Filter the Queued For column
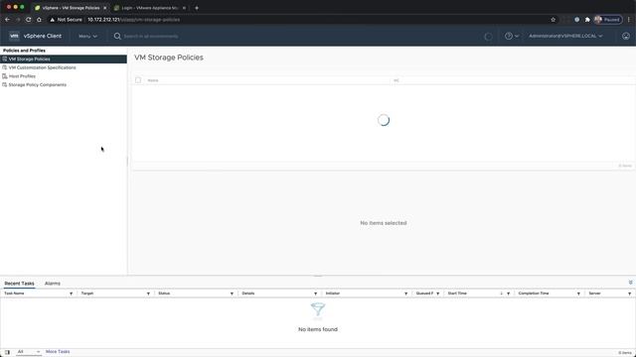The height and width of the screenshot is (357, 636). [437, 294]
